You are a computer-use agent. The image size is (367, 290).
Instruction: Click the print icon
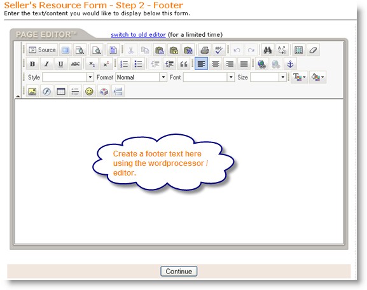(205, 50)
